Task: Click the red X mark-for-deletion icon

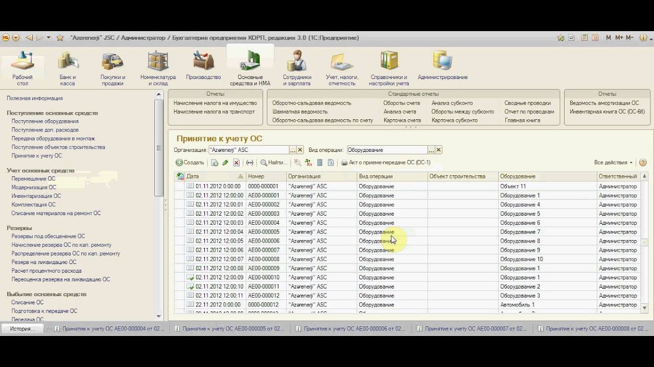Action: (x=236, y=163)
